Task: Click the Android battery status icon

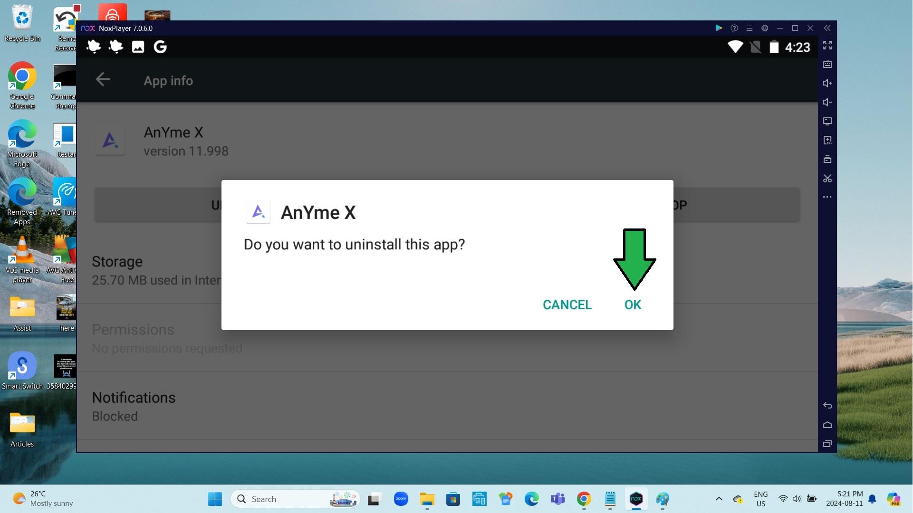Action: [x=774, y=47]
